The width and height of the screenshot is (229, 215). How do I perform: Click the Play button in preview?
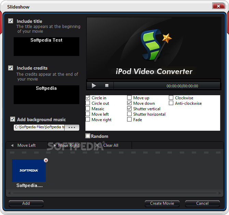tap(94, 85)
